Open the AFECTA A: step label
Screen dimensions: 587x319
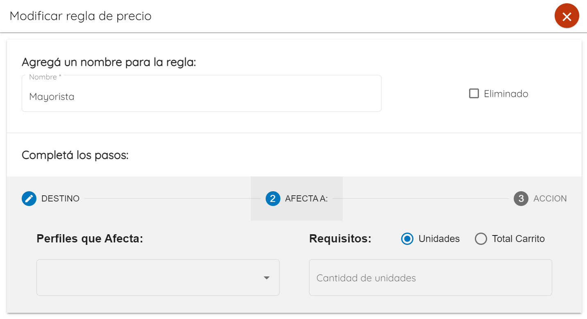[307, 199]
